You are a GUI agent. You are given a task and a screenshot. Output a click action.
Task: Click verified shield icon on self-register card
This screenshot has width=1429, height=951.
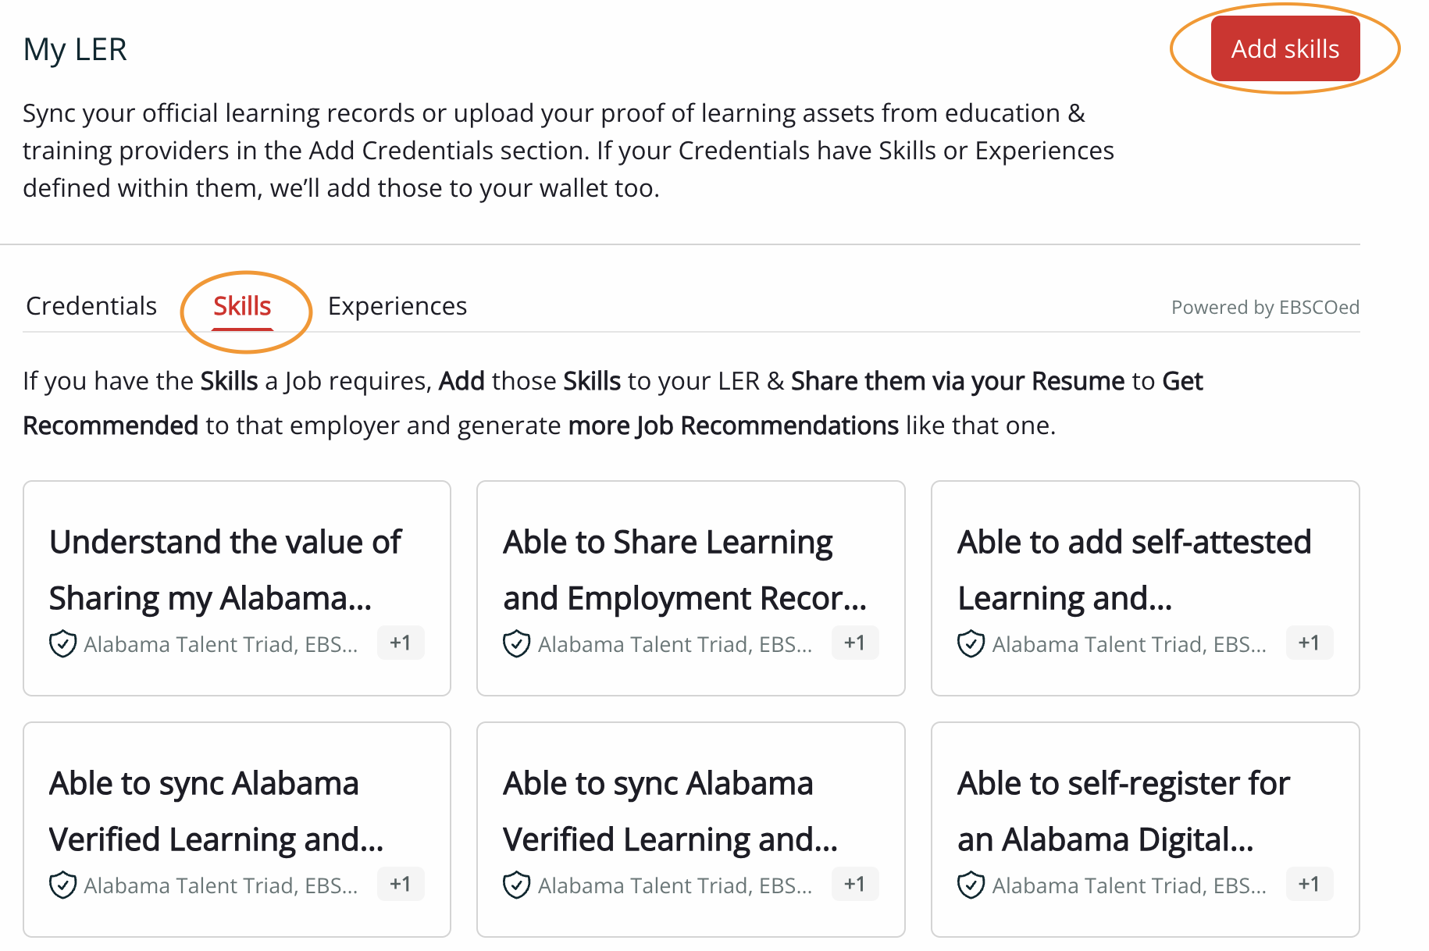click(971, 885)
